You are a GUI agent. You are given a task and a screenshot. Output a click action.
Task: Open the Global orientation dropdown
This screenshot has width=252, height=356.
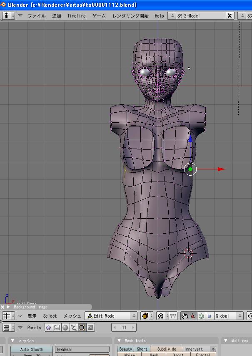coord(228,316)
